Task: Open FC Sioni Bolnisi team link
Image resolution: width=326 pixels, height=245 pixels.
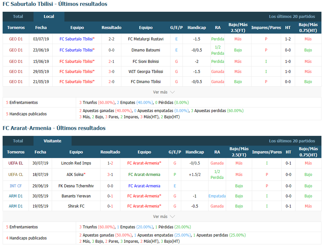Action: click(146, 61)
